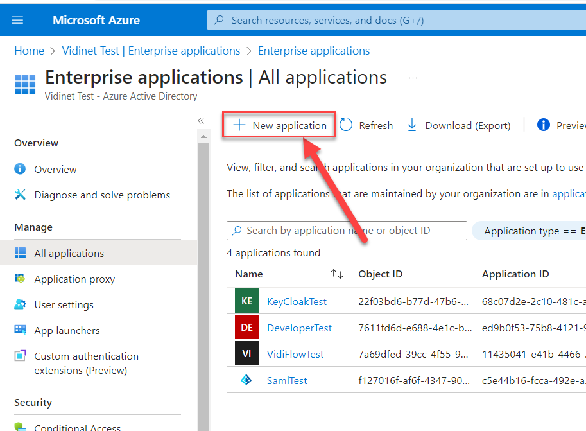The height and width of the screenshot is (431, 586).
Task: Open App launchers sidebar item
Action: (67, 331)
